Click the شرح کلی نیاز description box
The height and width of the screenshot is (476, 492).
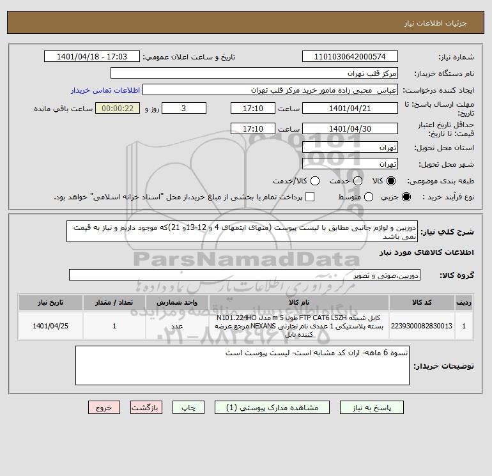242,231
